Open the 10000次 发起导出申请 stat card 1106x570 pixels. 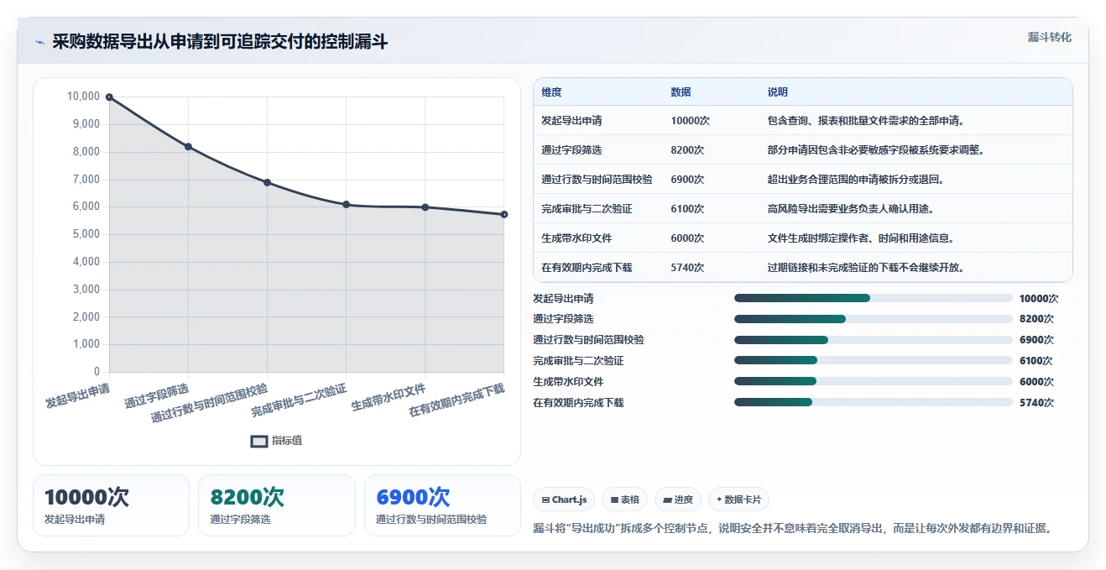(111, 505)
